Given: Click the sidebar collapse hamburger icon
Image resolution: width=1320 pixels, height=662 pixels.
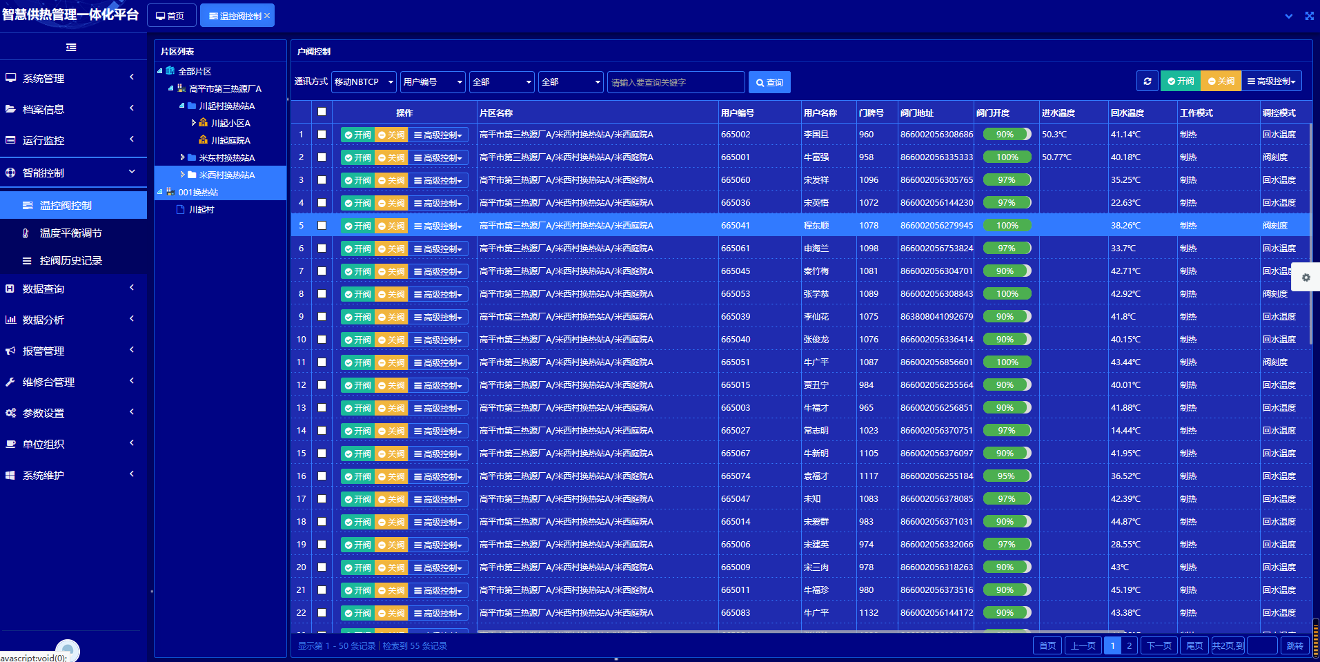Looking at the screenshot, I should point(71,48).
